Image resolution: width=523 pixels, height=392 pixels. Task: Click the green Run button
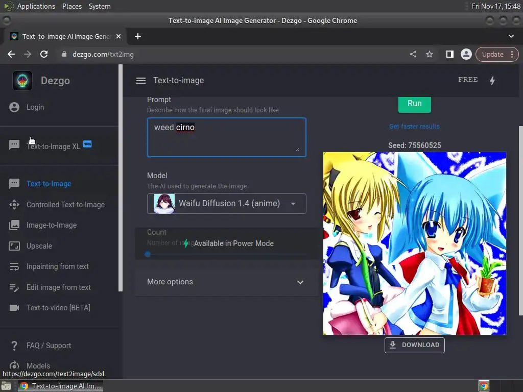(x=415, y=104)
